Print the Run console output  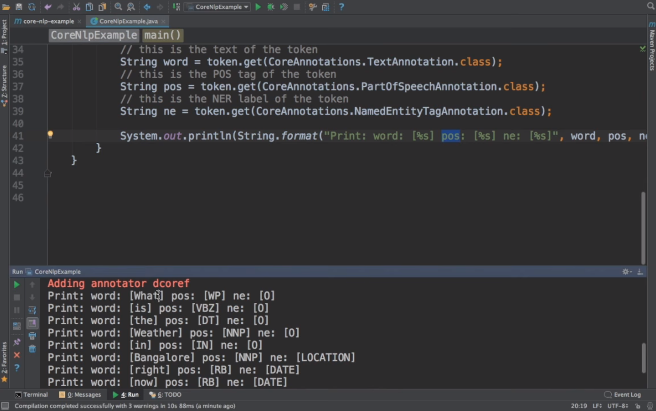tap(32, 336)
